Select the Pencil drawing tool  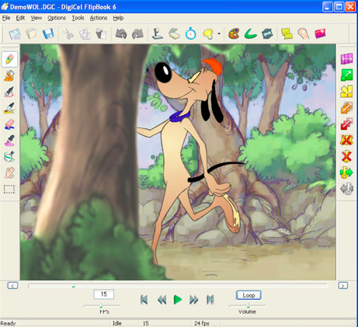pyautogui.click(x=9, y=59)
